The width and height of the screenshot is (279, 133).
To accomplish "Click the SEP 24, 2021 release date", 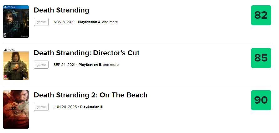I will pyautogui.click(x=64, y=65).
